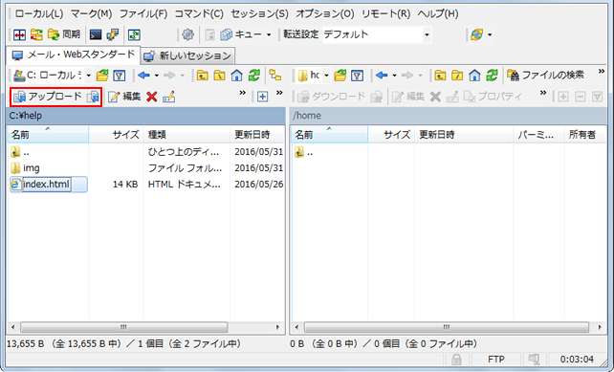
Task: Click the commander layout icon on main toolbar
Action: tap(19, 34)
